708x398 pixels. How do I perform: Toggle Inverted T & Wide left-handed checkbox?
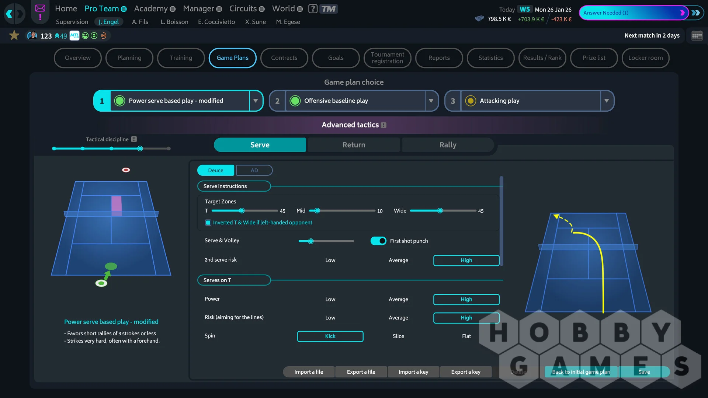point(208,223)
